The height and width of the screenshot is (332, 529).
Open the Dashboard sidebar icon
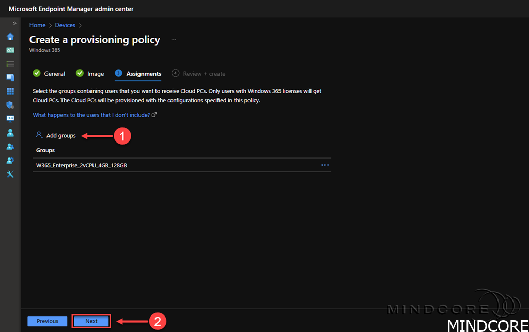[x=10, y=50]
